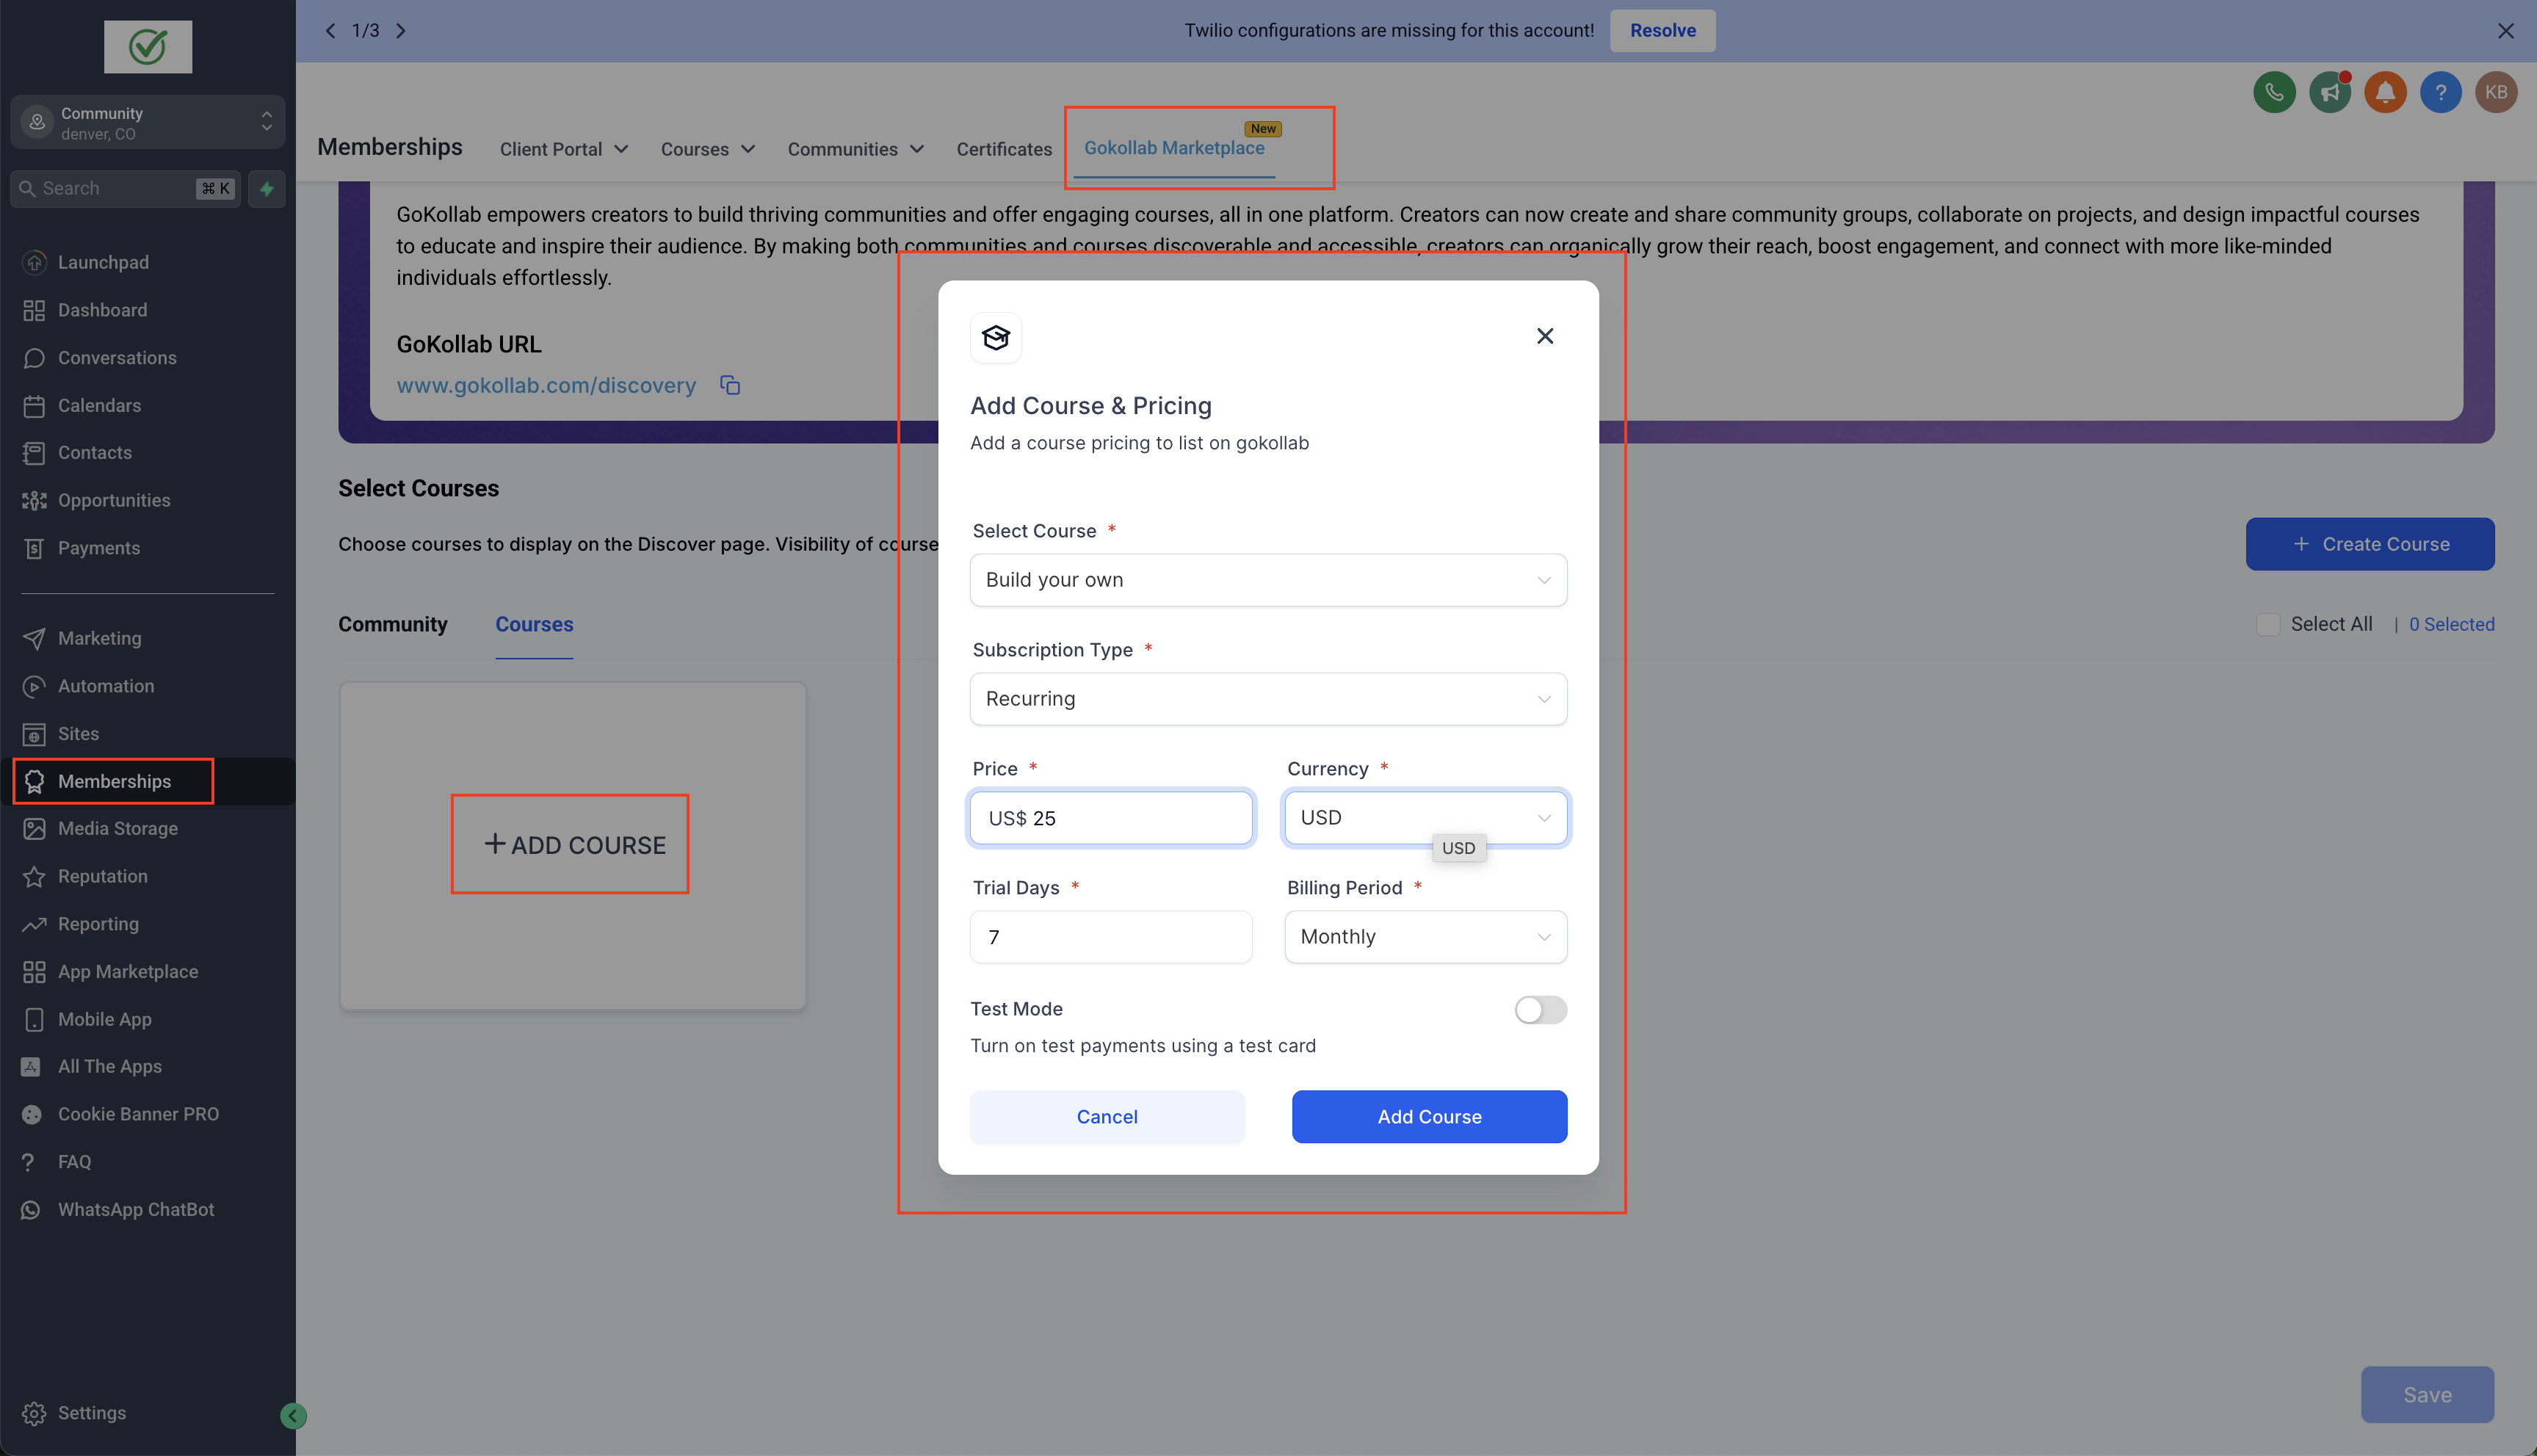2537x1456 pixels.
Task: Switch to the Community tab
Action: (x=392, y=624)
